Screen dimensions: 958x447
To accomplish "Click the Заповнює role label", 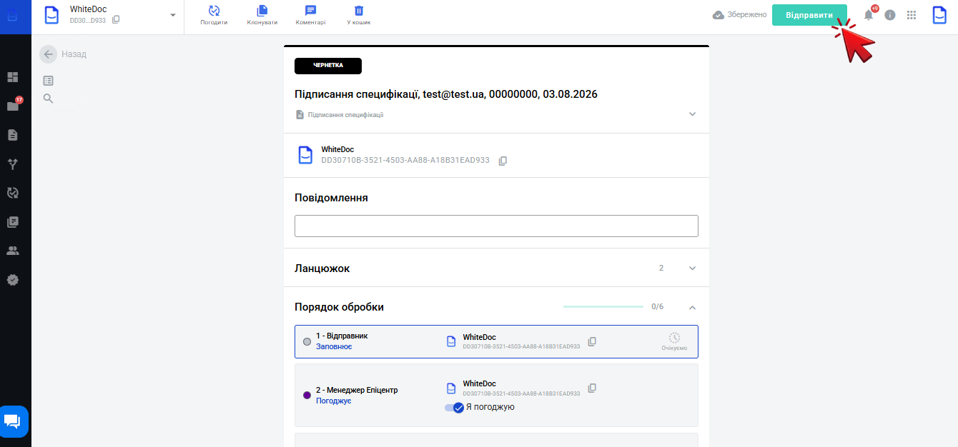I will 334,346.
